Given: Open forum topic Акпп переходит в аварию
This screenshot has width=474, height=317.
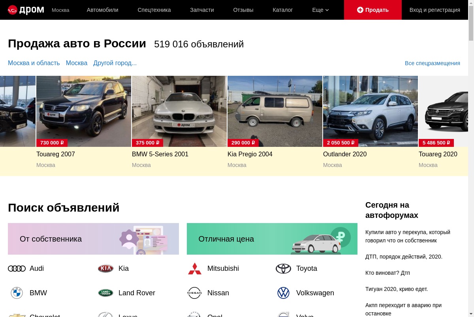Looking at the screenshot, I should (403, 309).
